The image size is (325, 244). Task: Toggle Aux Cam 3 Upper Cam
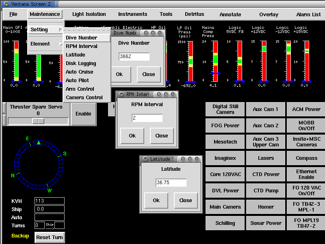[266, 142]
